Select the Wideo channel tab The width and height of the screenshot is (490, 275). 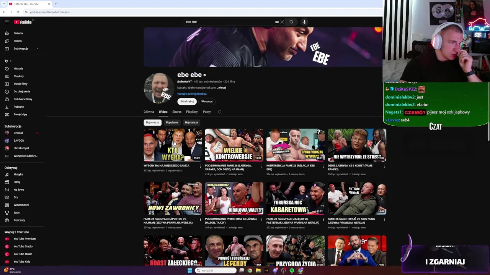pyautogui.click(x=163, y=112)
